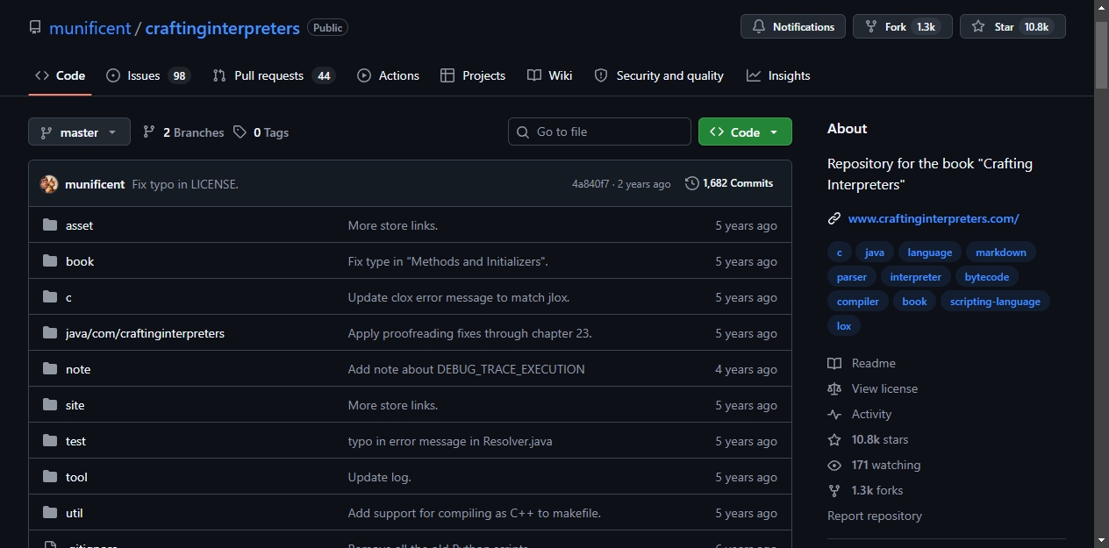
Task: Fork this repository with Fork button
Action: (x=903, y=27)
